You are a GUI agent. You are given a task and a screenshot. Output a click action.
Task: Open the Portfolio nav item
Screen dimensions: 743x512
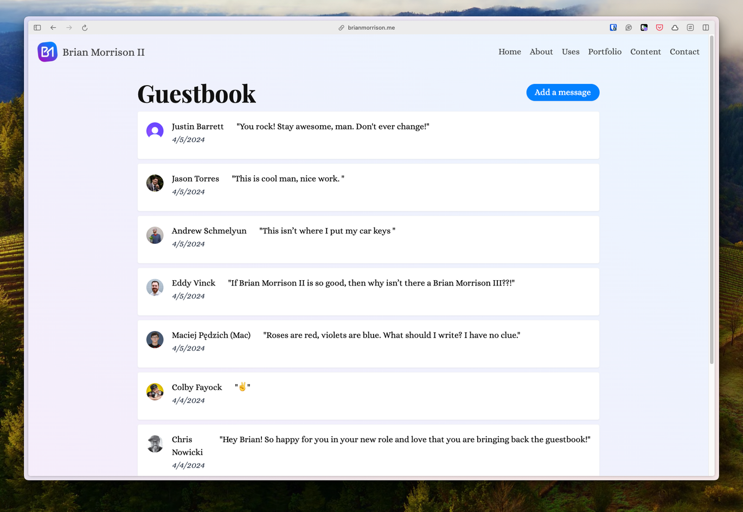pos(605,52)
